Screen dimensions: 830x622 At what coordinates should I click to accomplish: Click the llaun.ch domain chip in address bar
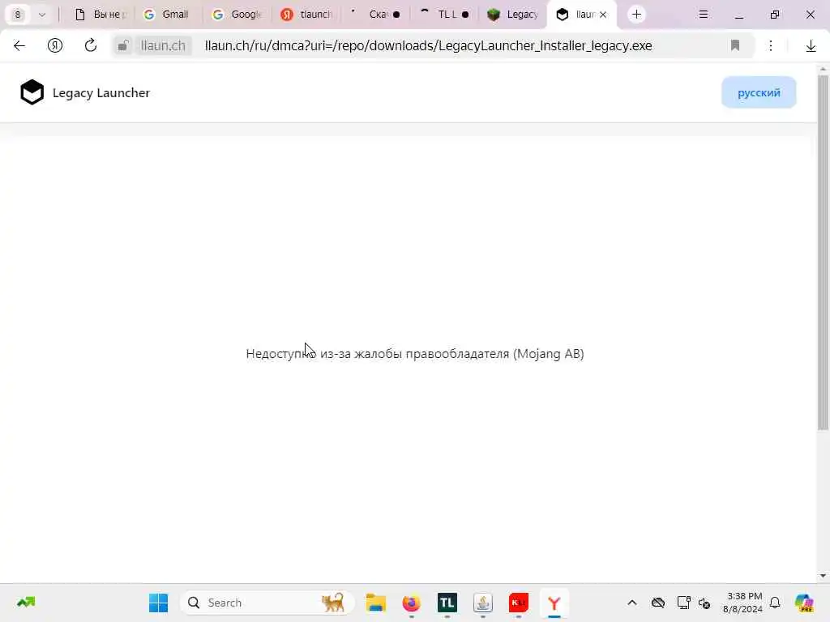point(162,45)
